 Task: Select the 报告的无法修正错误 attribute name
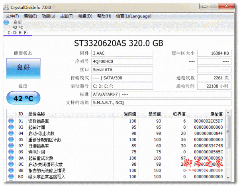pyautogui.click(x=47, y=170)
